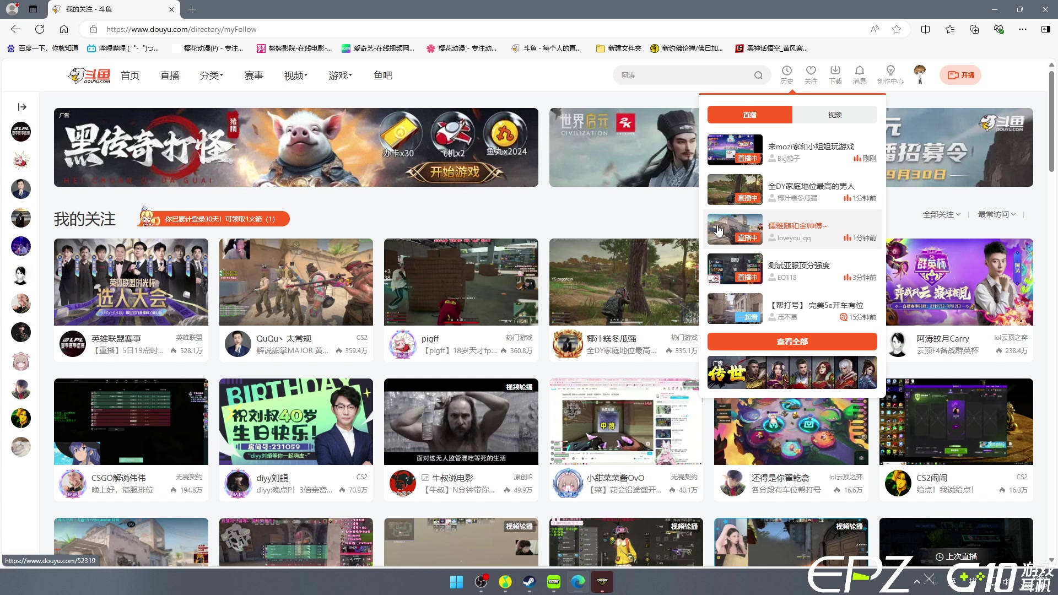Screen dimensions: 1058x595
Task: Click search input field 阿涛
Action: coord(683,75)
